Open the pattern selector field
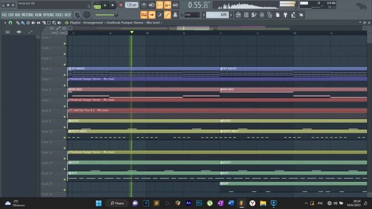The image size is (372, 209). [x=217, y=15]
